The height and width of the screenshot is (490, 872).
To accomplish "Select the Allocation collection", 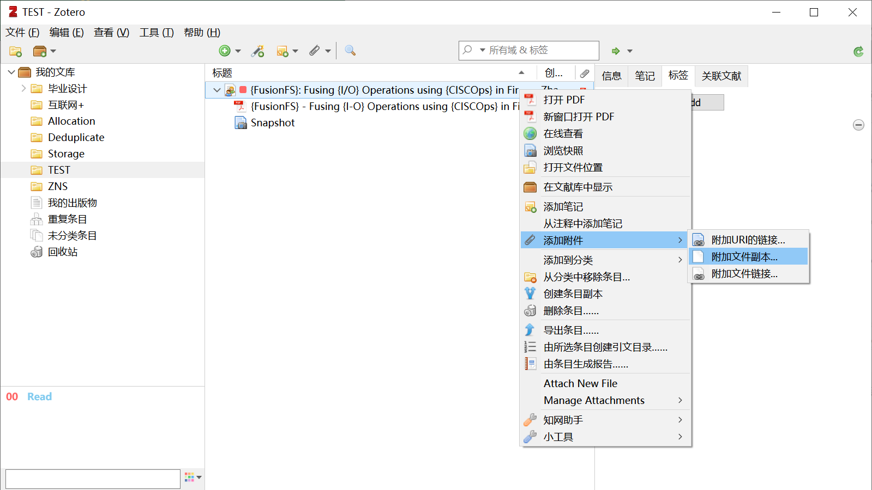I will coord(71,121).
